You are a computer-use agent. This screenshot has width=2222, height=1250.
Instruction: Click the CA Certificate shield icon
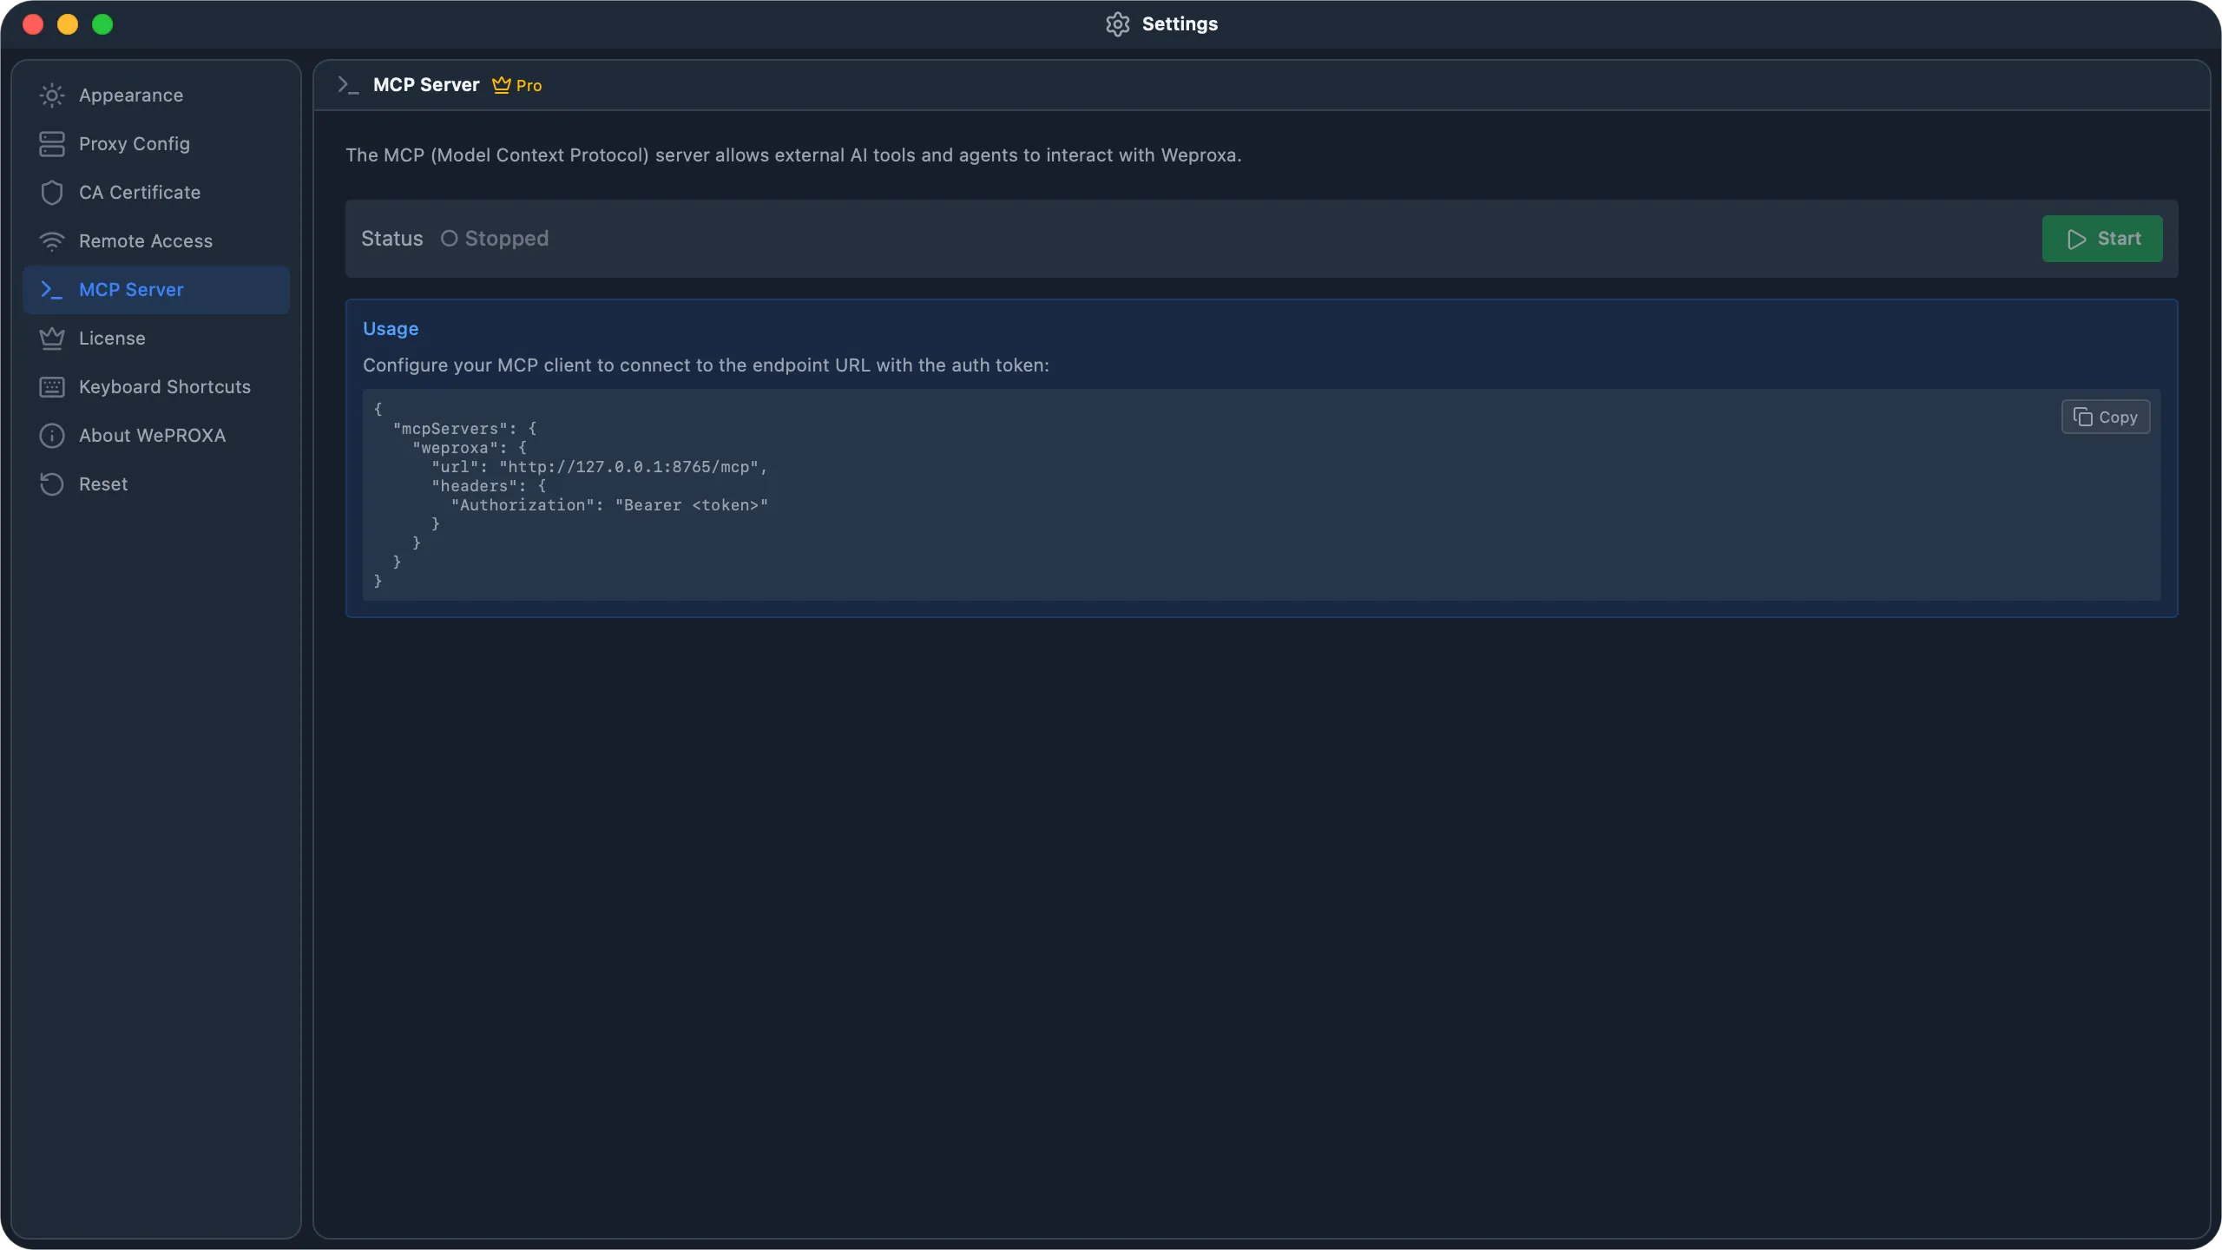coord(52,193)
